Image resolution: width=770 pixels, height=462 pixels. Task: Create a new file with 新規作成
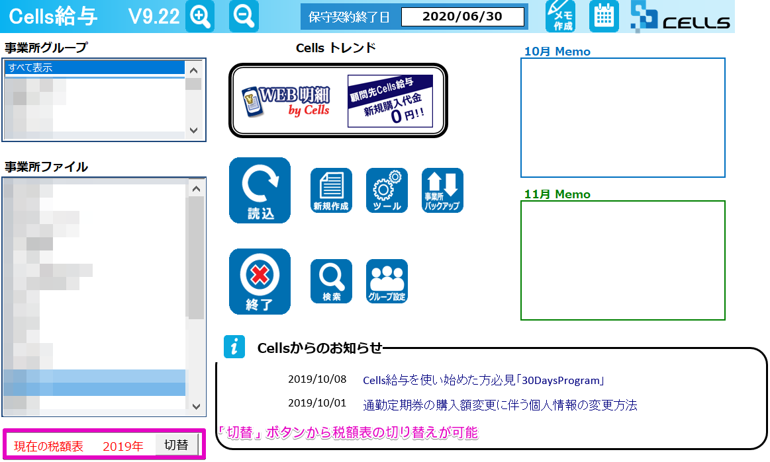click(331, 190)
